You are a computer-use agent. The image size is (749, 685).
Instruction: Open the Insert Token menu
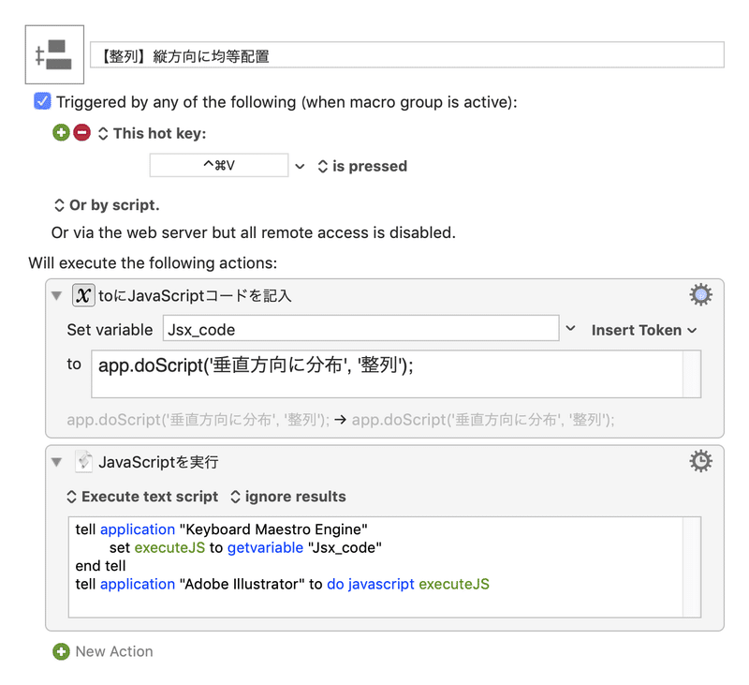644,330
